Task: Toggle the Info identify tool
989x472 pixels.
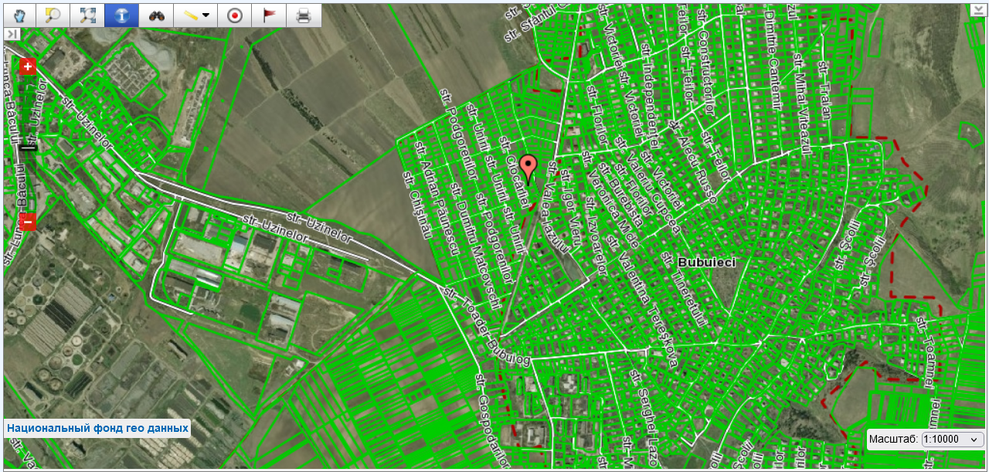Action: 121,15
